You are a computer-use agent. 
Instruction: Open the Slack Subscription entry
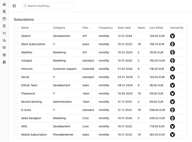point(33,44)
